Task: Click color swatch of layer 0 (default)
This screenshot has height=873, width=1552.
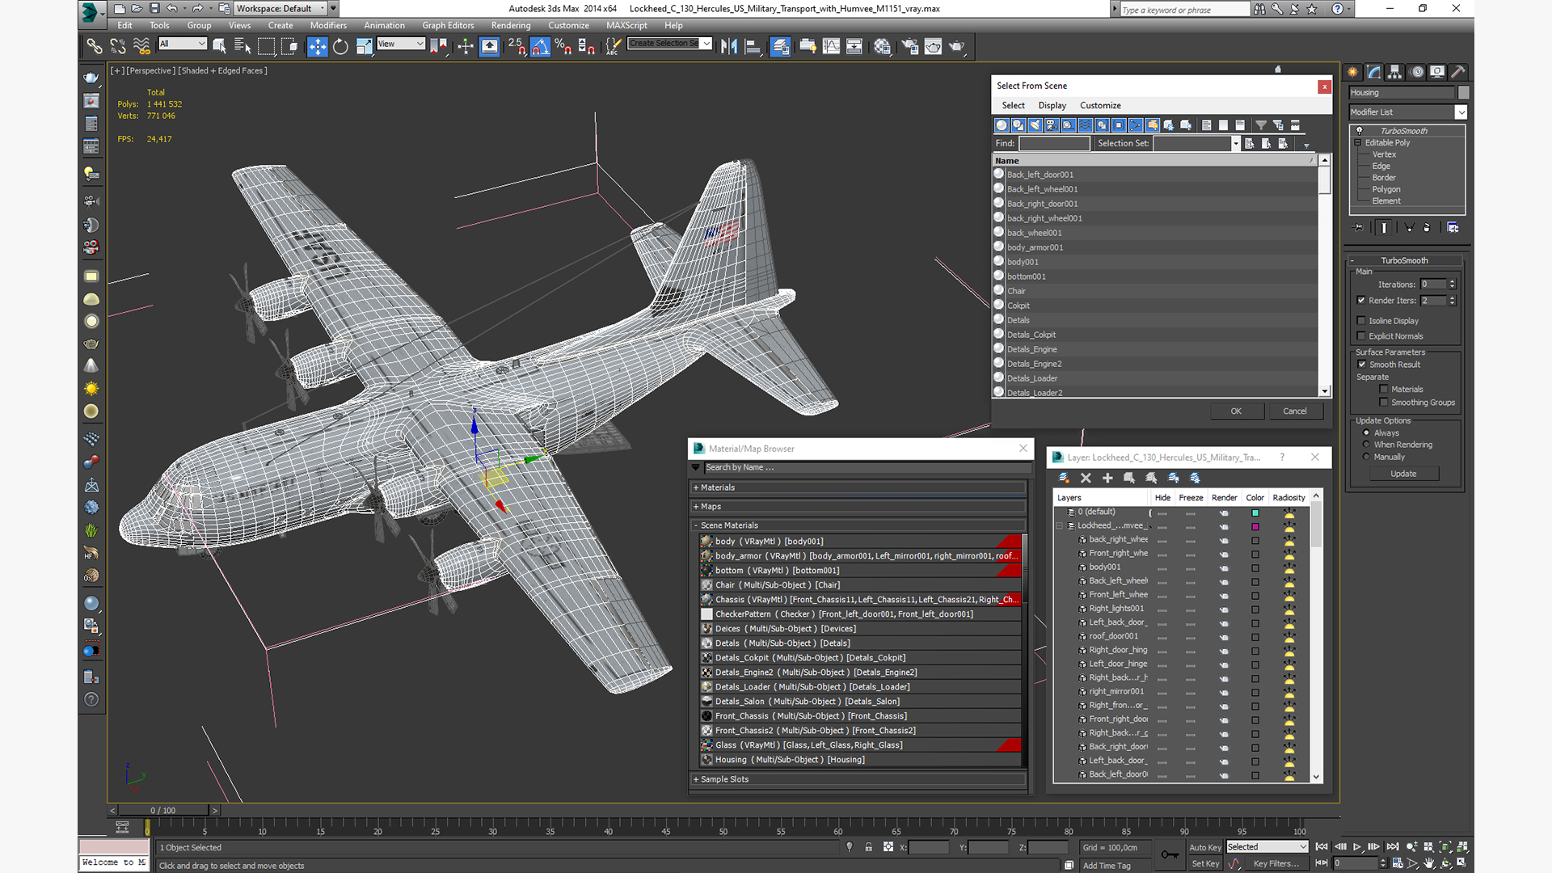Action: [x=1255, y=513]
